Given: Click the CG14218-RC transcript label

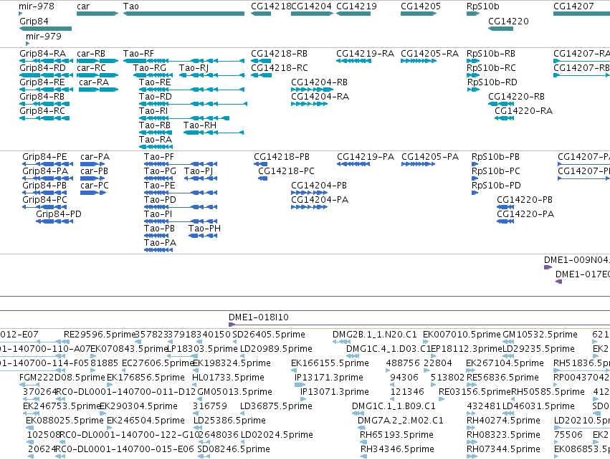Looking at the screenshot, I should 280,68.
